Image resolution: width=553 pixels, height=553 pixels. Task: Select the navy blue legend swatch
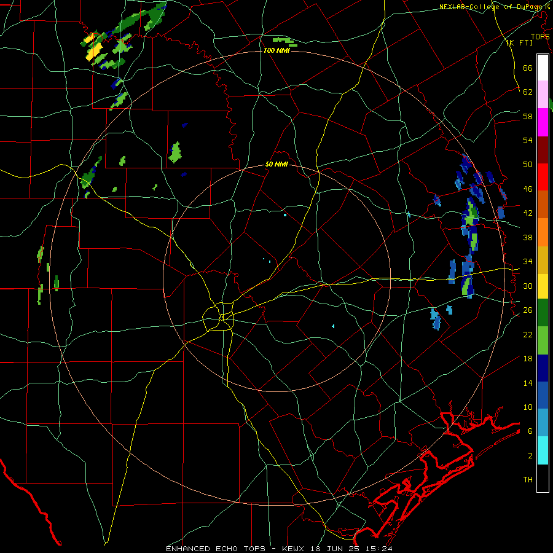[543, 368]
